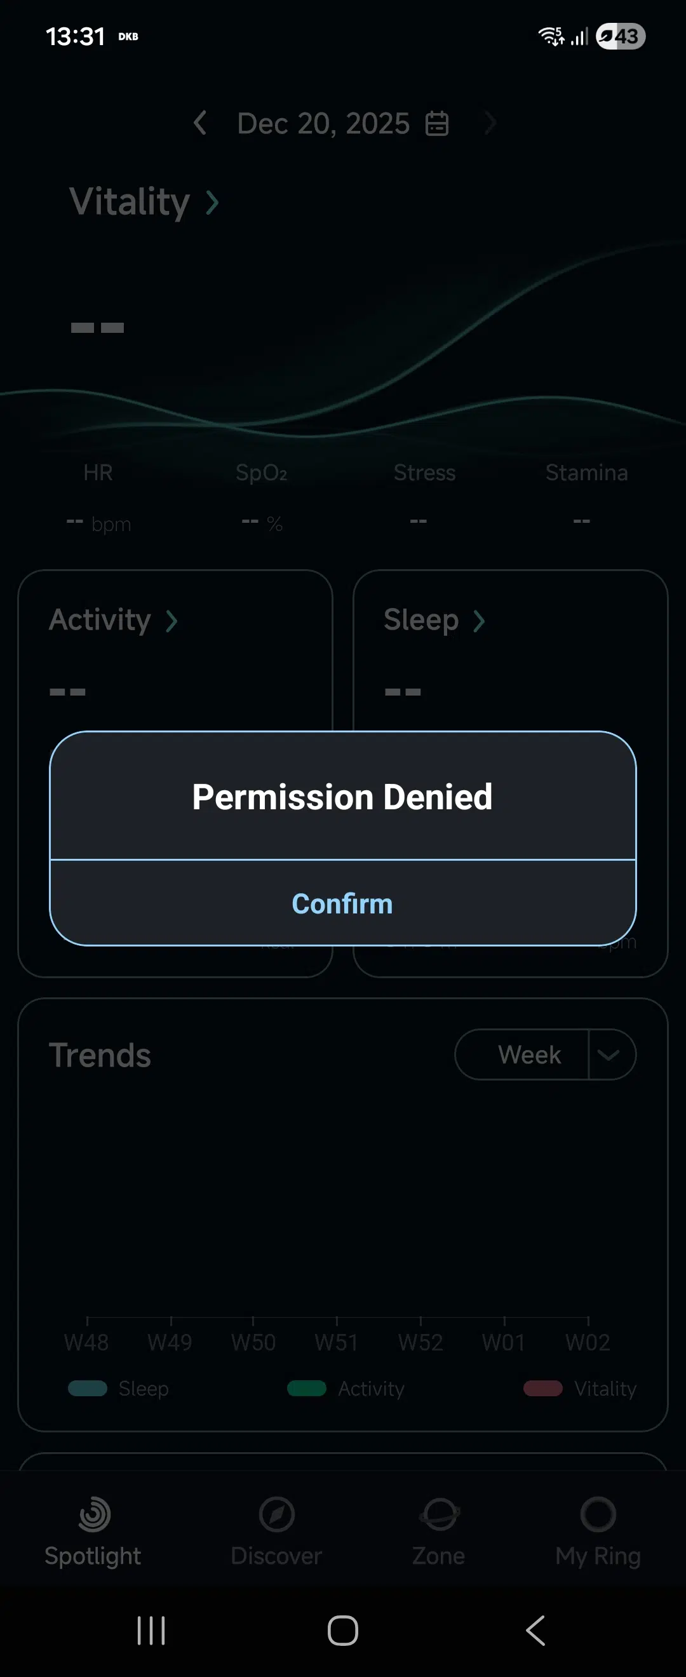
Task: Tap Android back navigation button
Action: pos(535,1630)
